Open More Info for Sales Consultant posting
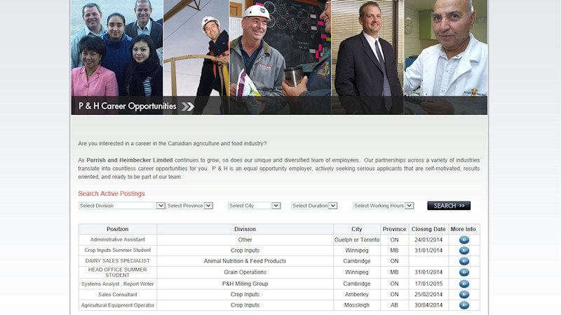Viewport: 561px width, 315px height. (464, 295)
